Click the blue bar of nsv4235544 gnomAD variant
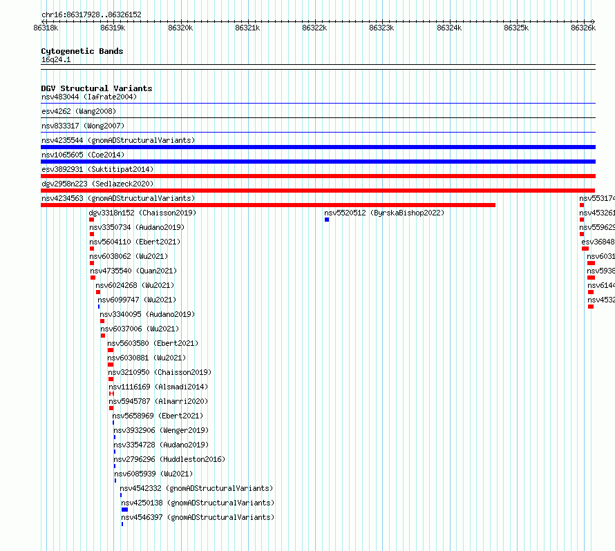The image size is (615, 551). coord(318,147)
